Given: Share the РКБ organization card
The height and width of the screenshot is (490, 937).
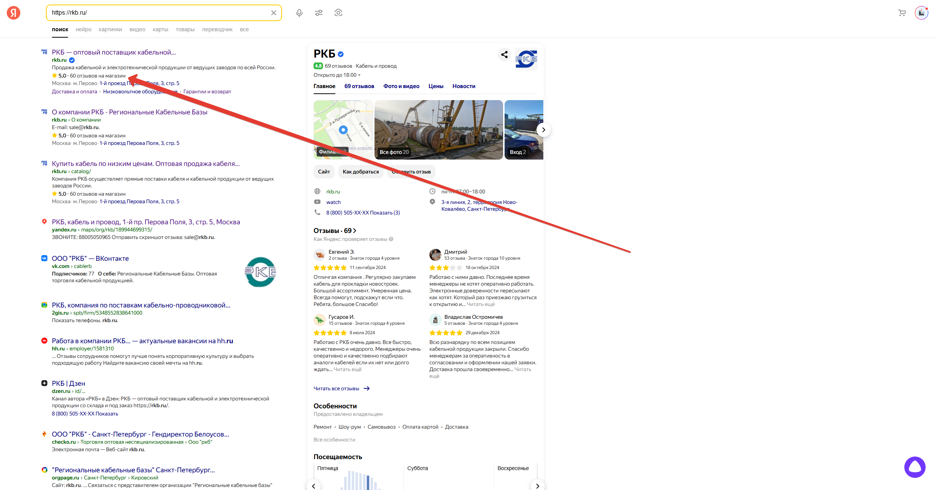Looking at the screenshot, I should pyautogui.click(x=504, y=55).
